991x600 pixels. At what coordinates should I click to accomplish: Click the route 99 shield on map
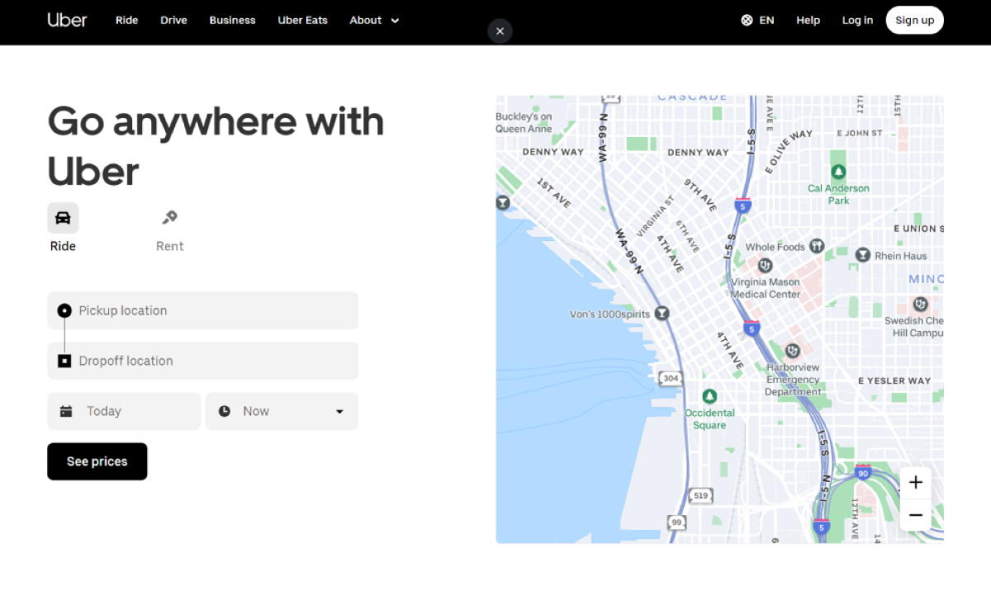pyautogui.click(x=677, y=522)
